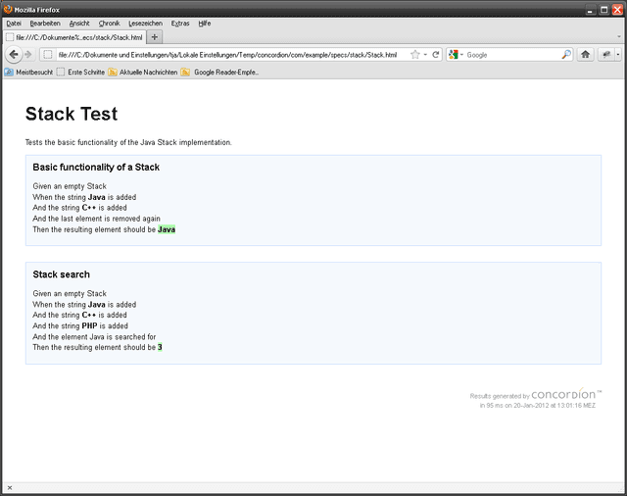The width and height of the screenshot is (627, 496).
Task: Click the page identity icon in address bar
Action: (47, 55)
